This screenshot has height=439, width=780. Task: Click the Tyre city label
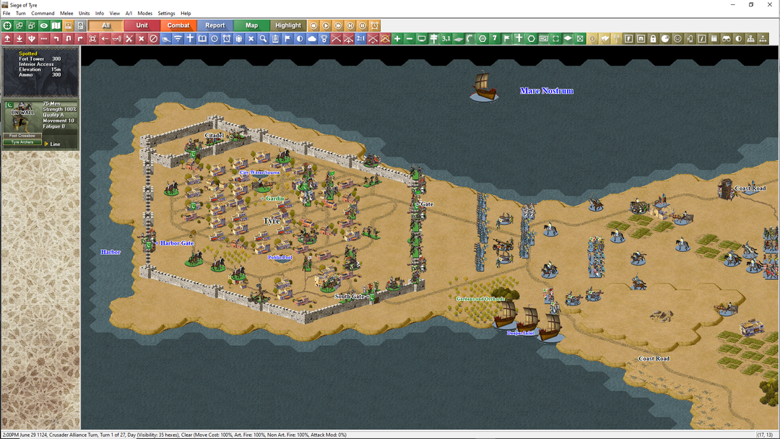tap(272, 221)
